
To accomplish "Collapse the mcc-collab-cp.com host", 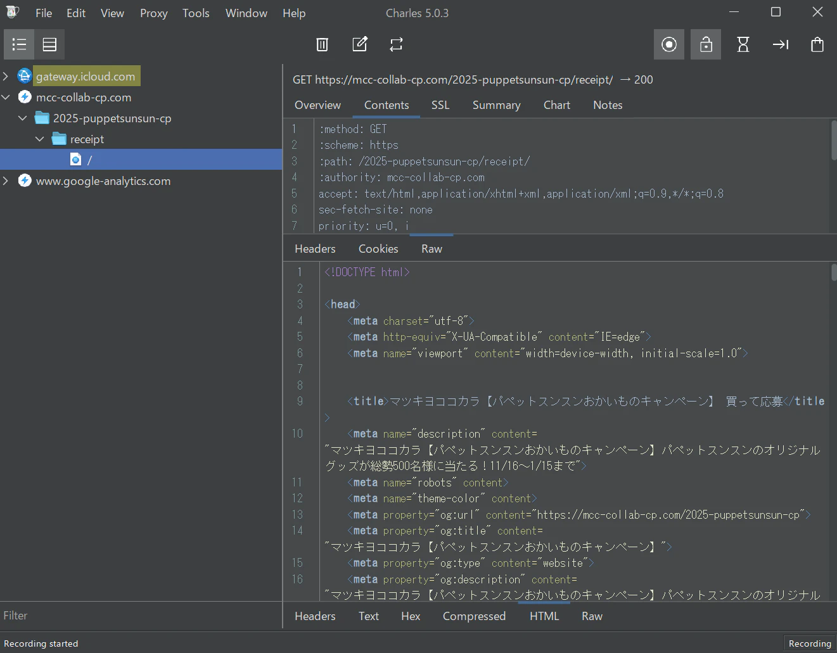I will (x=6, y=97).
